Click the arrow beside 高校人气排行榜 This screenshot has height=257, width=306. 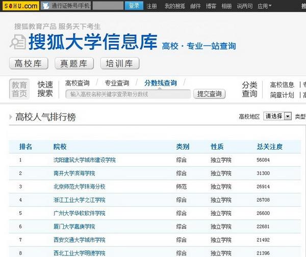[x=11, y=118]
